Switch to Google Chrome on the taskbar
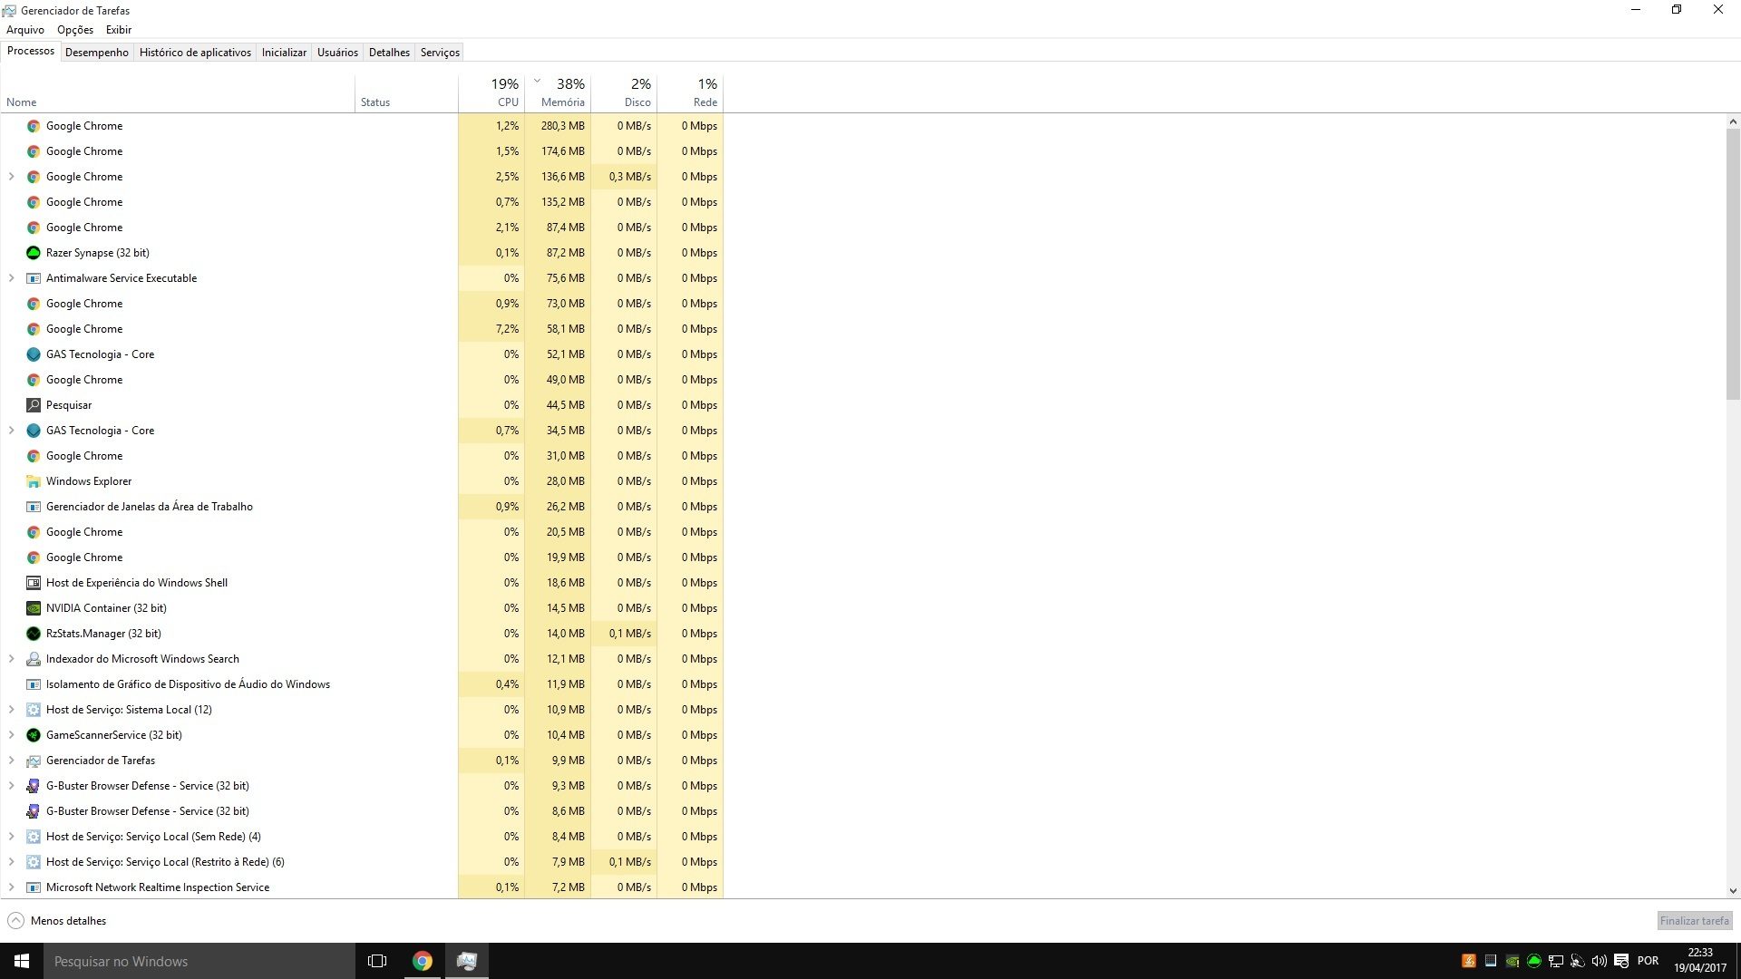The image size is (1741, 979). tap(423, 961)
